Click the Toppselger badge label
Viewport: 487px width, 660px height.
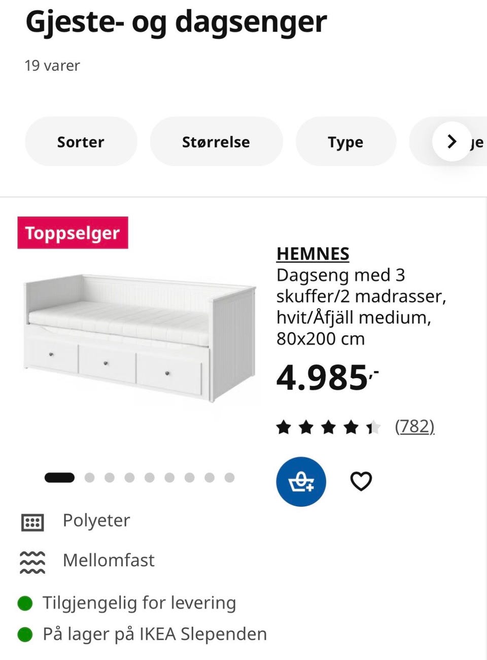coord(73,233)
